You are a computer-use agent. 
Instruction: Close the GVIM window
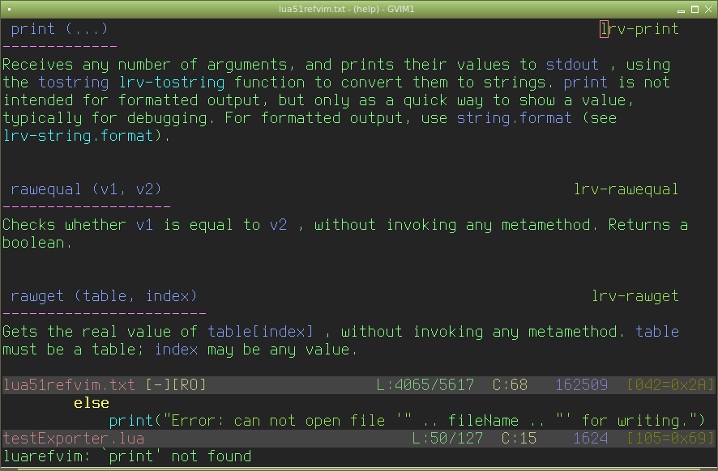pos(708,8)
